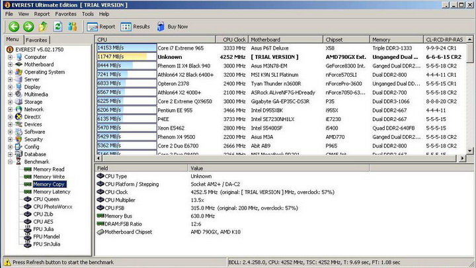Click the 14153 MB/s result bar
476x268 pixels.
126,48
